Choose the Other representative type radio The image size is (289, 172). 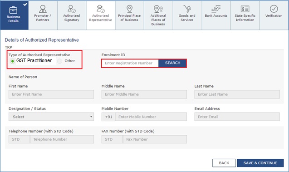point(59,61)
